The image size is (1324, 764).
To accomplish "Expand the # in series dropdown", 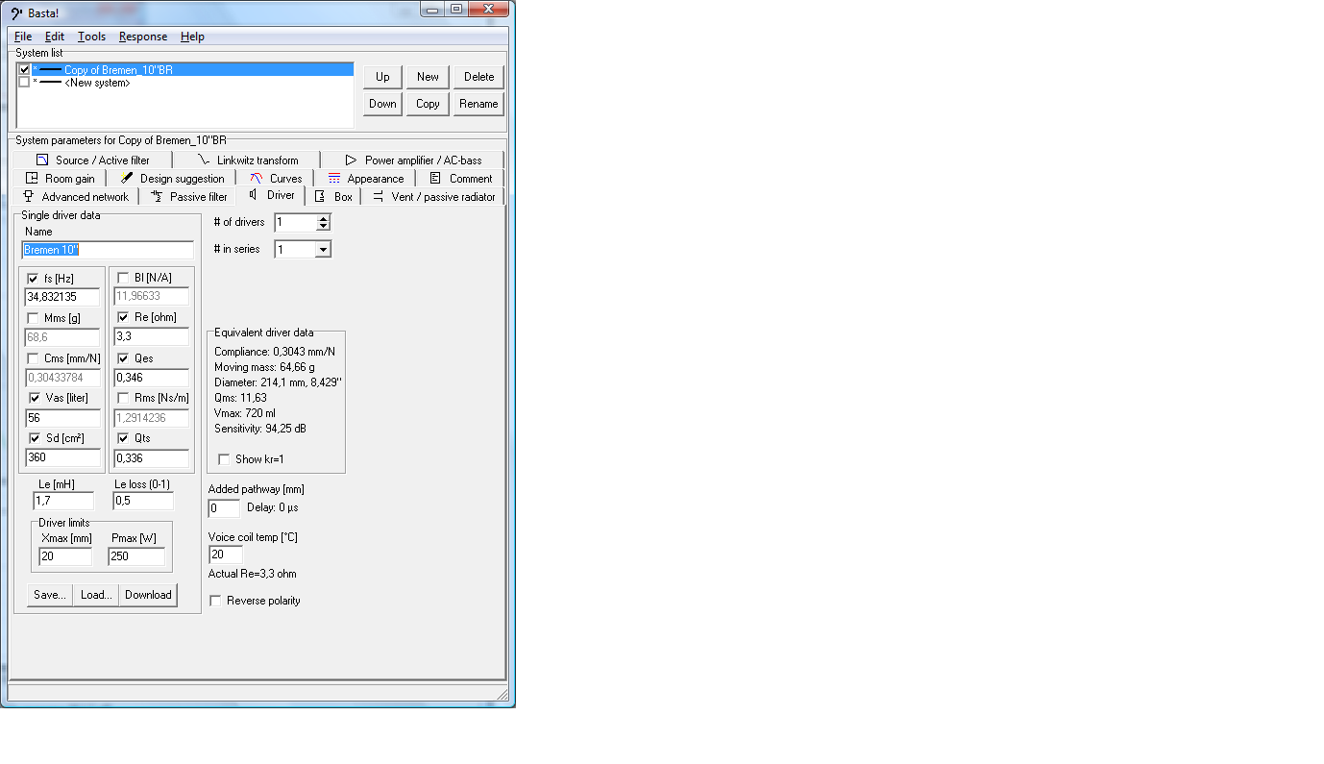I will tap(323, 250).
